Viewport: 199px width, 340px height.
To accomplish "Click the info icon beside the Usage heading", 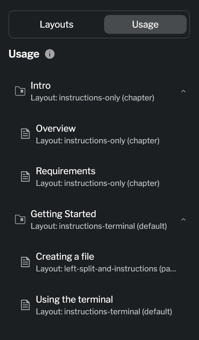I will (49, 54).
